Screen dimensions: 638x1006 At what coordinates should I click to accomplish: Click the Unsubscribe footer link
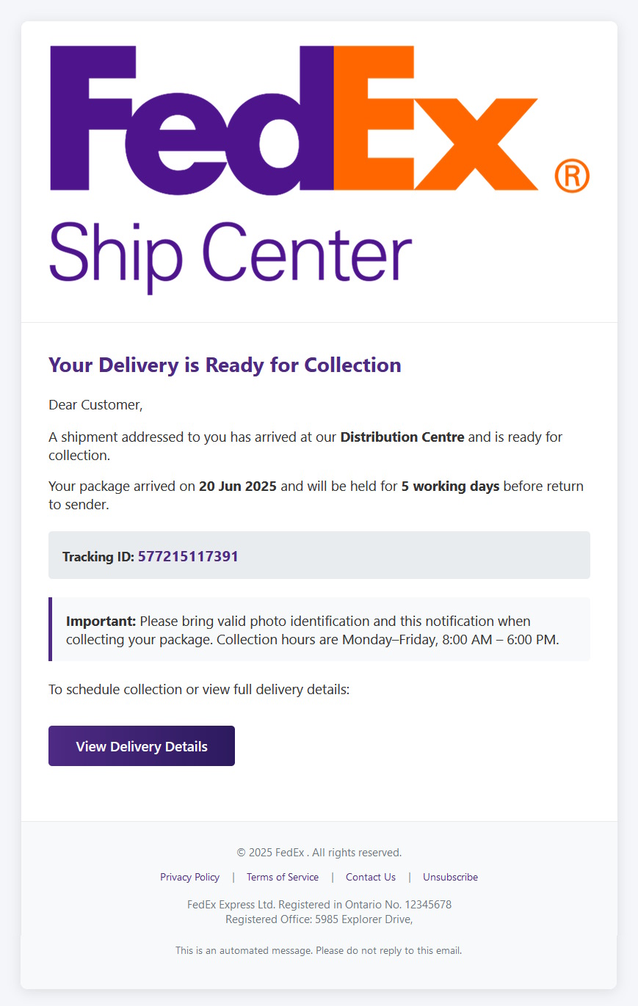[450, 877]
